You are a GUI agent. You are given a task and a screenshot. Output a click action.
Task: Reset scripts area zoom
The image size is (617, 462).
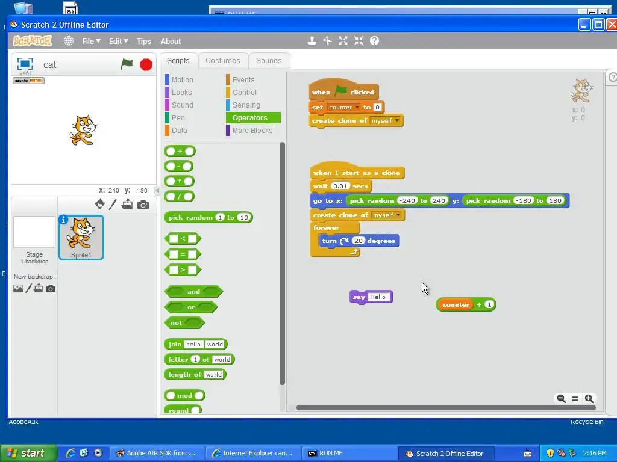coord(575,399)
